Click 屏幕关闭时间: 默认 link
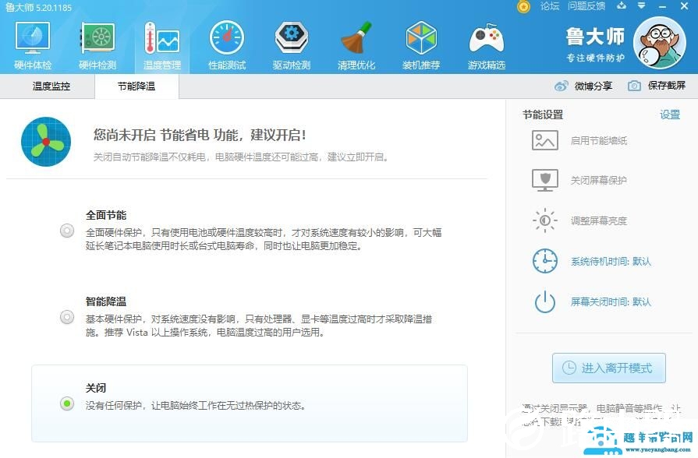This screenshot has height=458, width=698. (611, 302)
